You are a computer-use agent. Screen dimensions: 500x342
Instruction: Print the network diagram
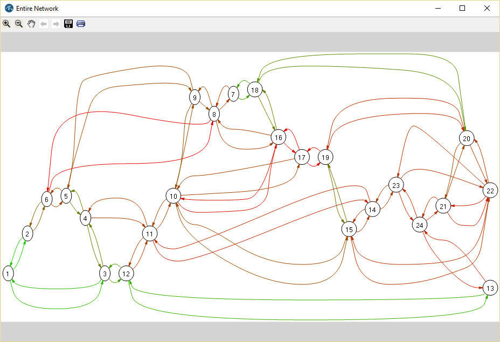pos(81,24)
